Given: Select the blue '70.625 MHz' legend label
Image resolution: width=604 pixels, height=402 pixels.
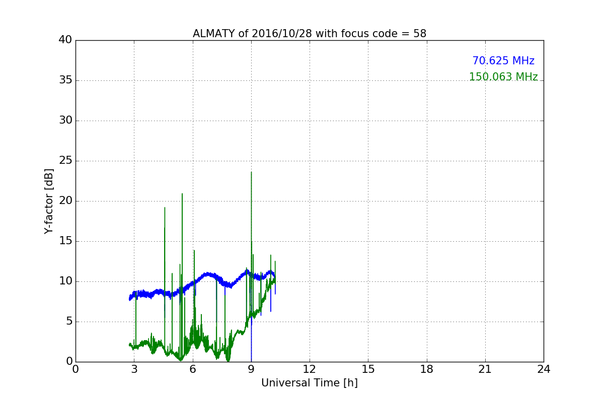Looking at the screenshot, I should pos(503,61).
